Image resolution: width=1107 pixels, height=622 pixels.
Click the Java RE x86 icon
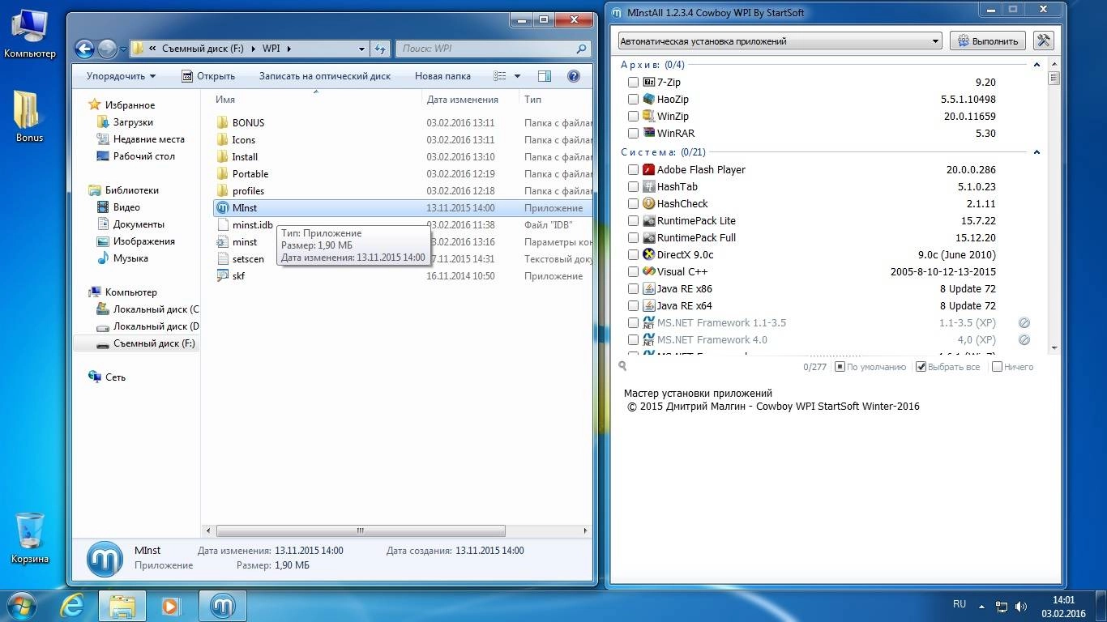pos(649,288)
